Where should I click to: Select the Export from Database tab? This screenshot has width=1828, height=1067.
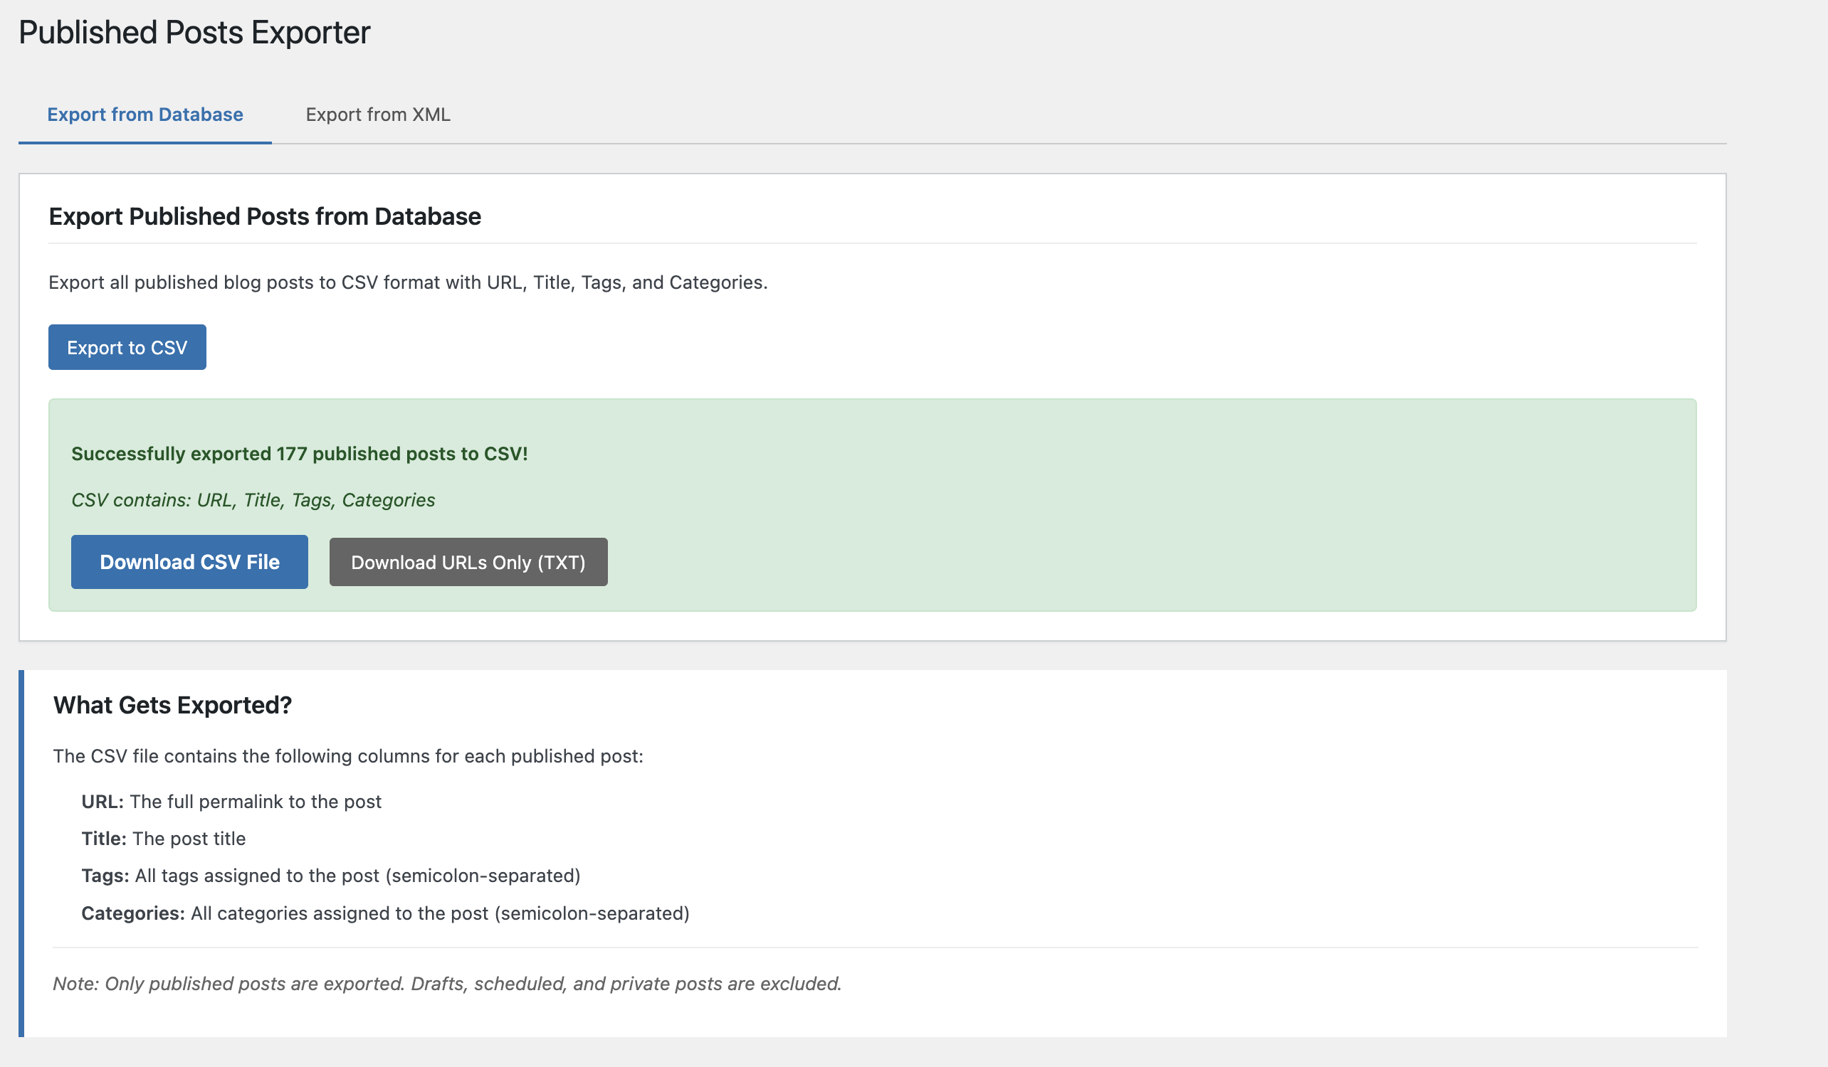point(145,115)
